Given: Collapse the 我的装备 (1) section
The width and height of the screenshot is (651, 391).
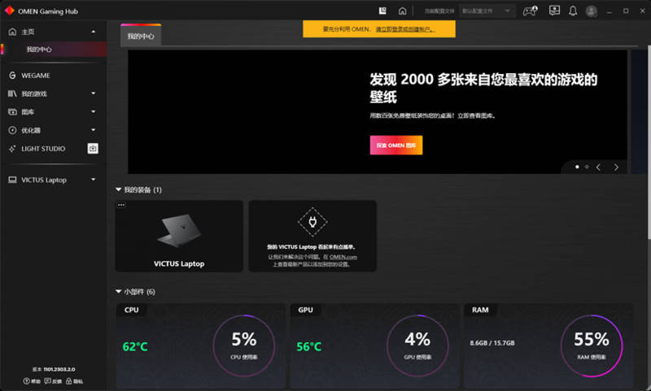Looking at the screenshot, I should tap(119, 190).
